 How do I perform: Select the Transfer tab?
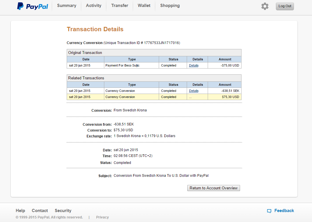(x=120, y=6)
